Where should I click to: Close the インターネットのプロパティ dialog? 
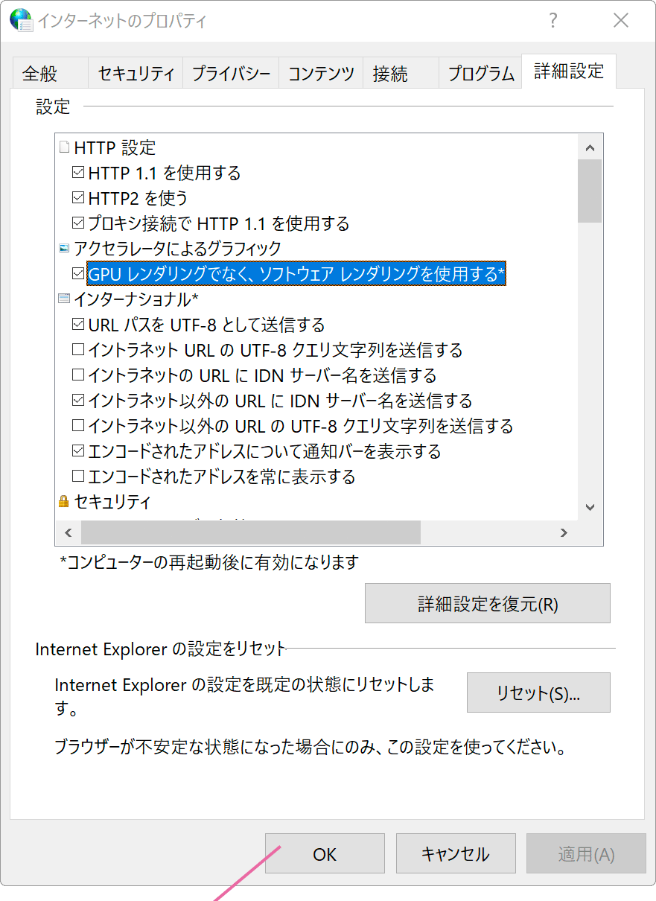pos(621,21)
